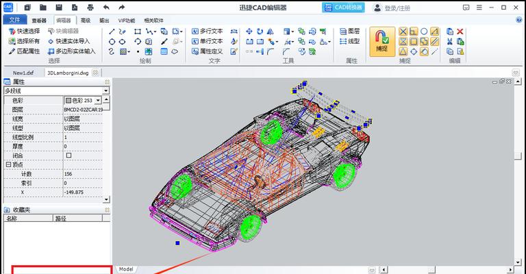Click the 图层 layers button
Viewport: 526px width, 274px height.
[x=349, y=32]
